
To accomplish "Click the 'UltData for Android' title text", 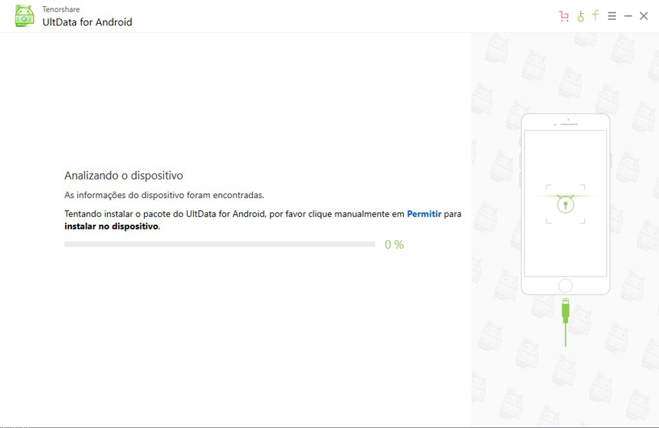I will pyautogui.click(x=87, y=22).
